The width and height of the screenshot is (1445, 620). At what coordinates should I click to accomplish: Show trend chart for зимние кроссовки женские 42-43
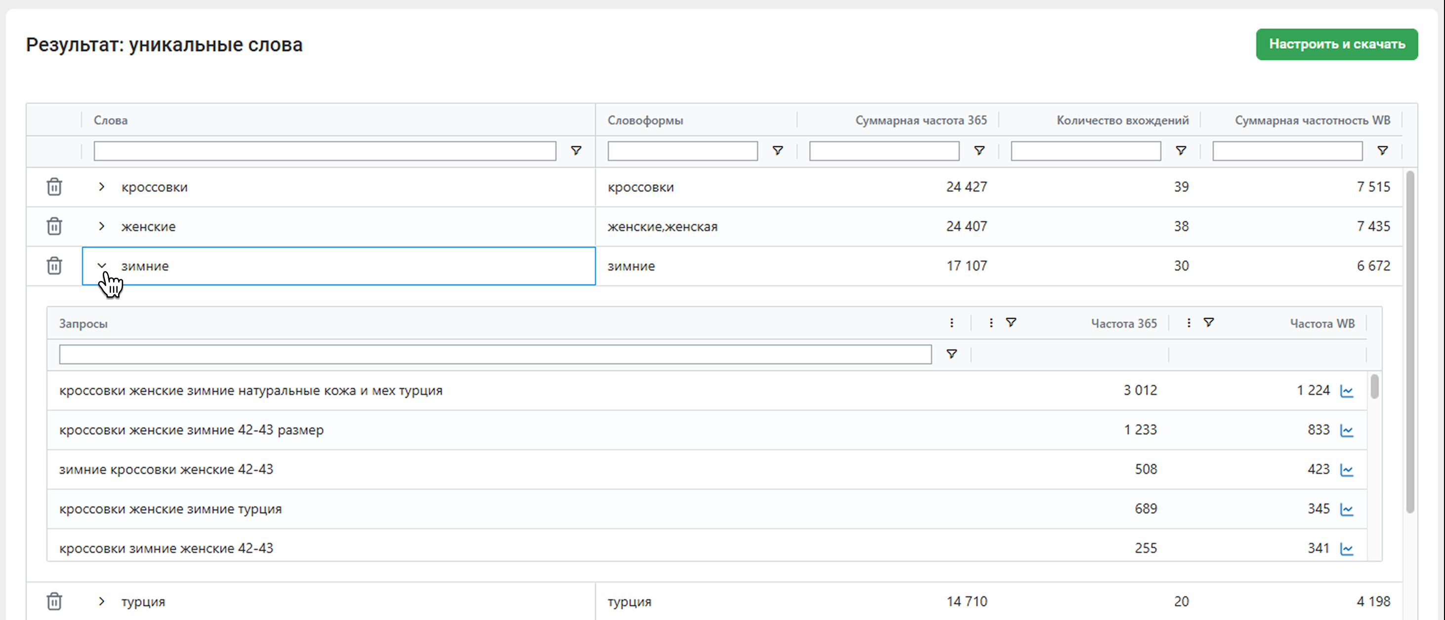1346,470
